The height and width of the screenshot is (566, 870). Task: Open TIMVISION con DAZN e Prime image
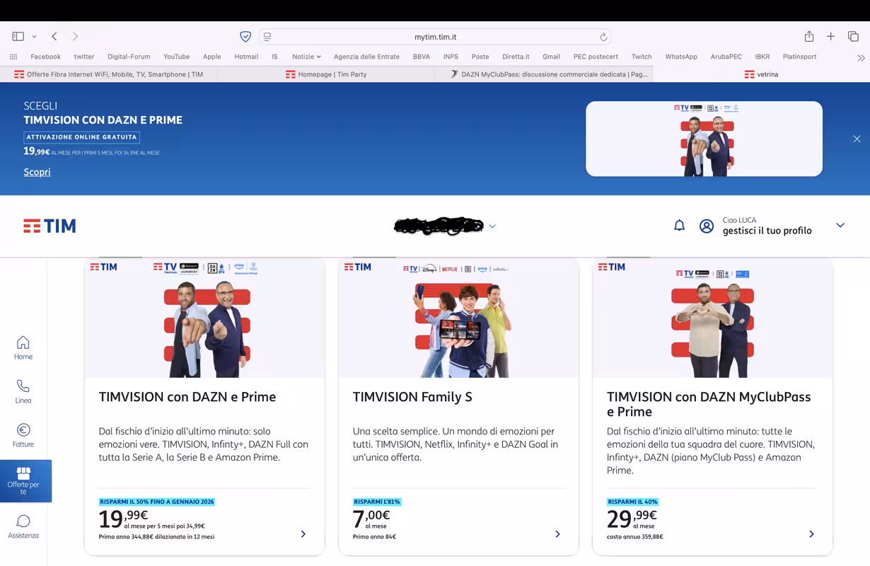pos(204,318)
